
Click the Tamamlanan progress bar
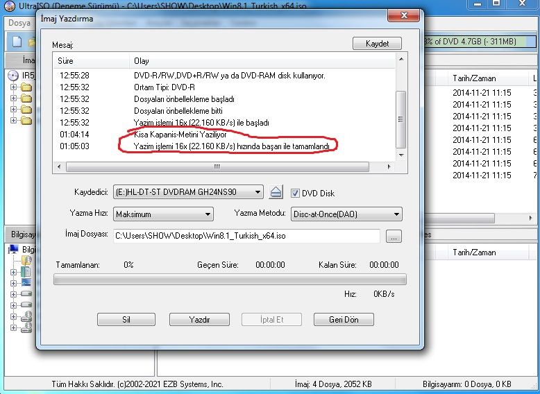point(230,280)
